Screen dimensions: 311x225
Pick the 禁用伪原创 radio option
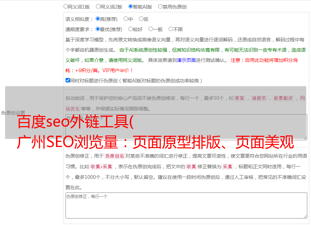click(x=160, y=6)
